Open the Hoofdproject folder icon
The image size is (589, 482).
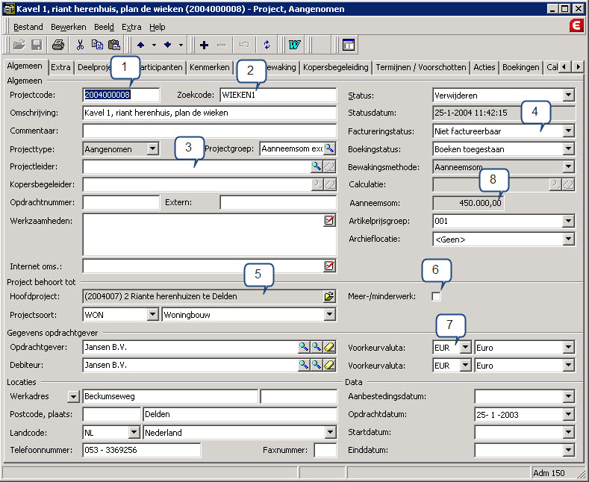click(329, 296)
